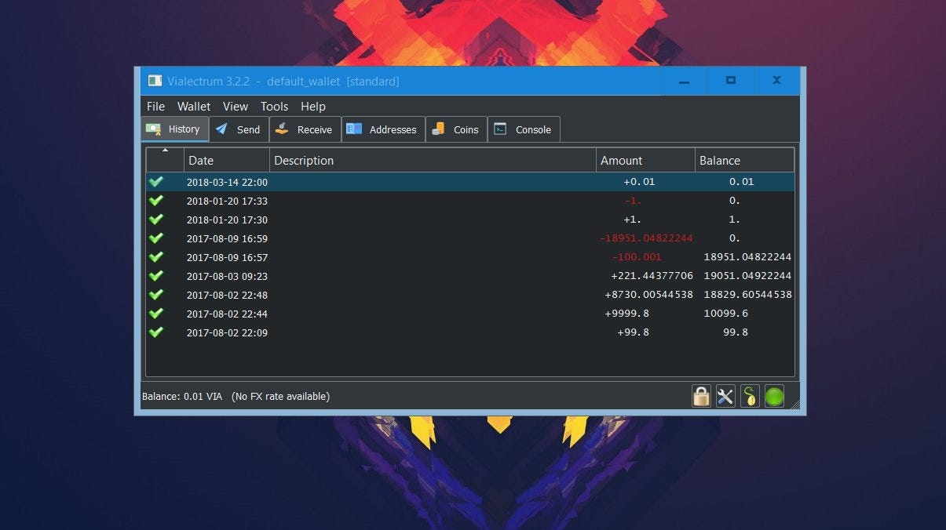Image resolution: width=946 pixels, height=530 pixels.
Task: Sort by the Date column header
Action: 227,161
